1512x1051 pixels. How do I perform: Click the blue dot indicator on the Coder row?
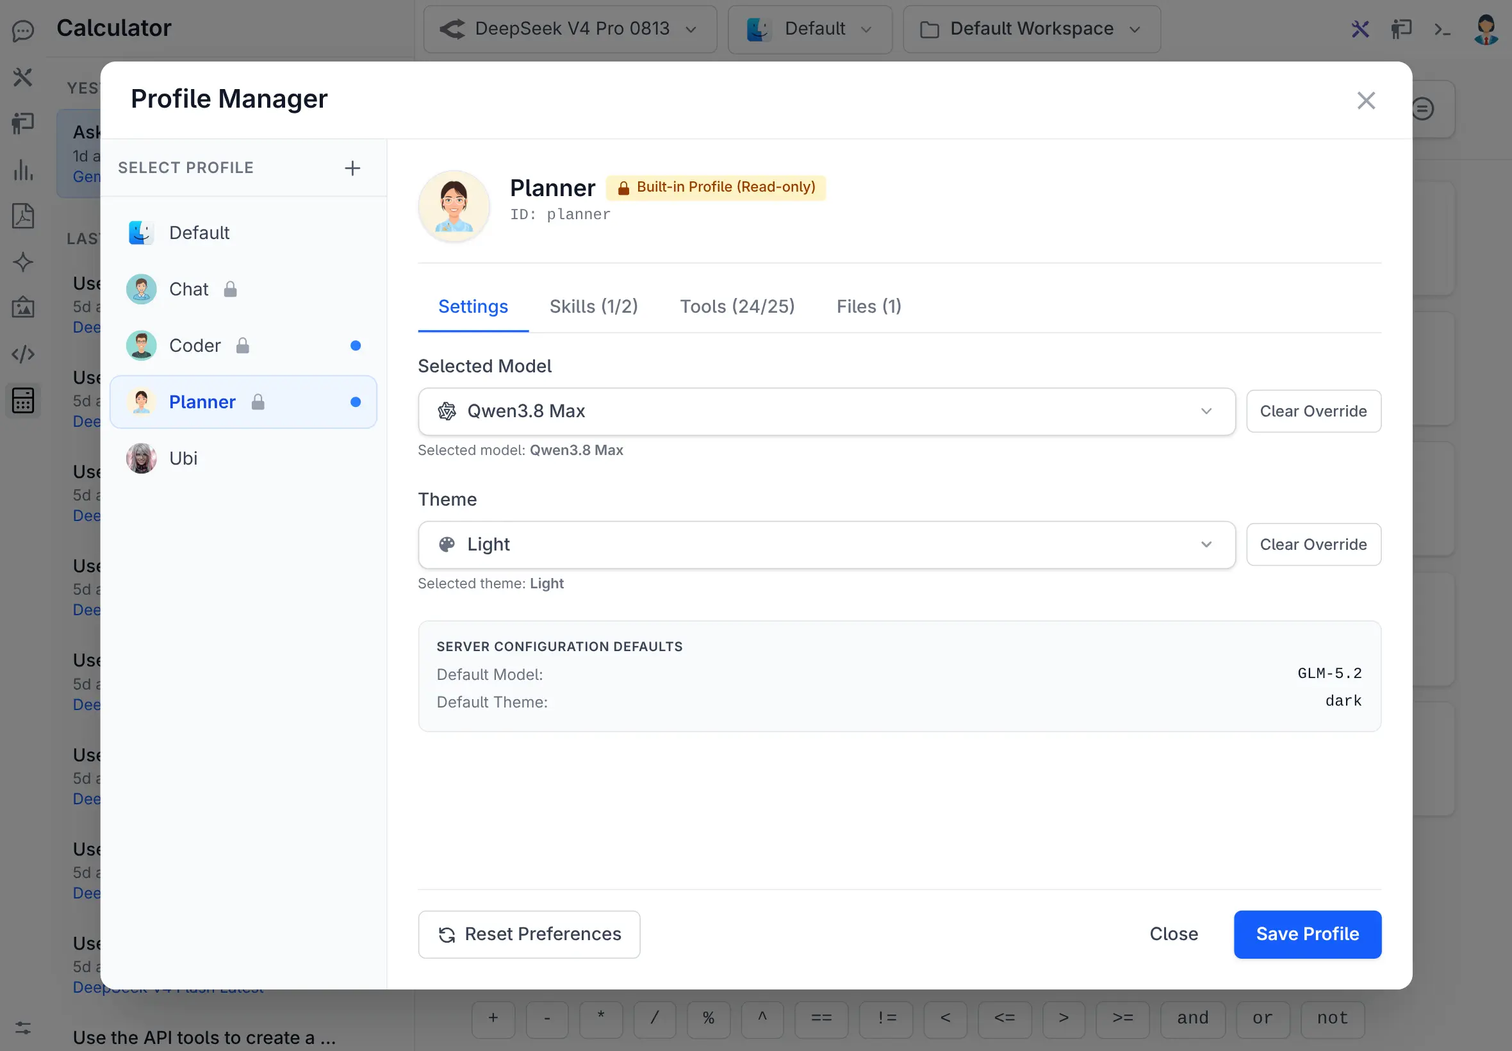356,345
